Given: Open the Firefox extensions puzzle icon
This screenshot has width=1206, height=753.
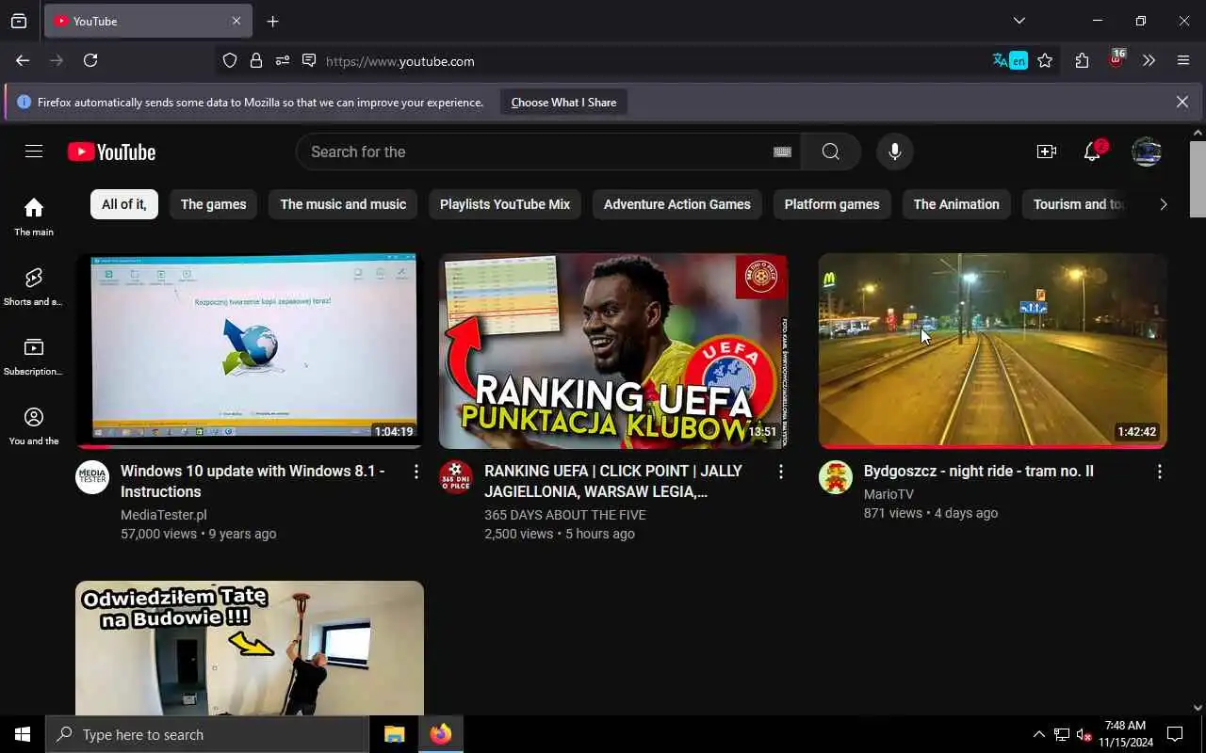Looking at the screenshot, I should coord(1082,60).
